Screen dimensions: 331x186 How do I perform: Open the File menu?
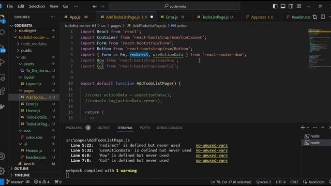(x=10, y=6)
